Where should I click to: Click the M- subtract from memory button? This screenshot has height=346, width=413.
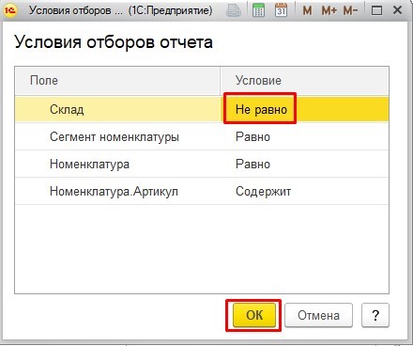click(x=350, y=11)
